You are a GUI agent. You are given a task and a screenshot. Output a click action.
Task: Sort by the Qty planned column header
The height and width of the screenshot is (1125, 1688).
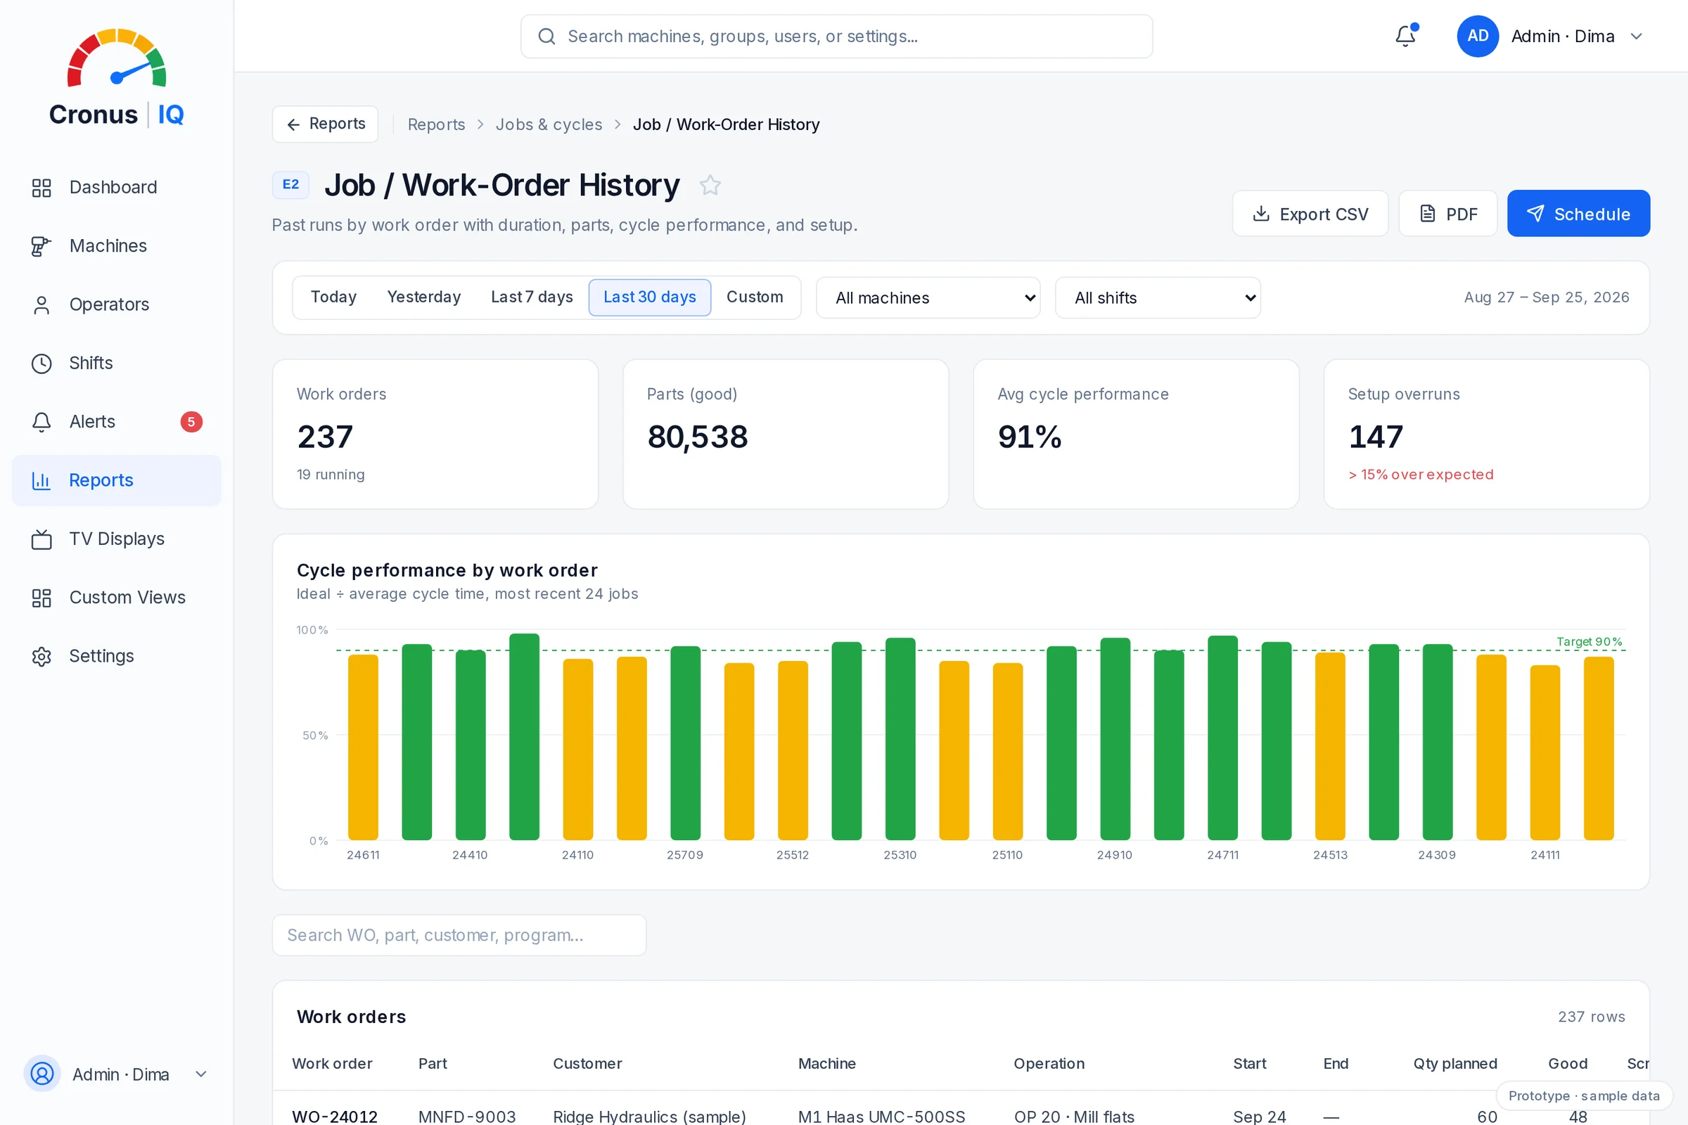click(x=1455, y=1063)
